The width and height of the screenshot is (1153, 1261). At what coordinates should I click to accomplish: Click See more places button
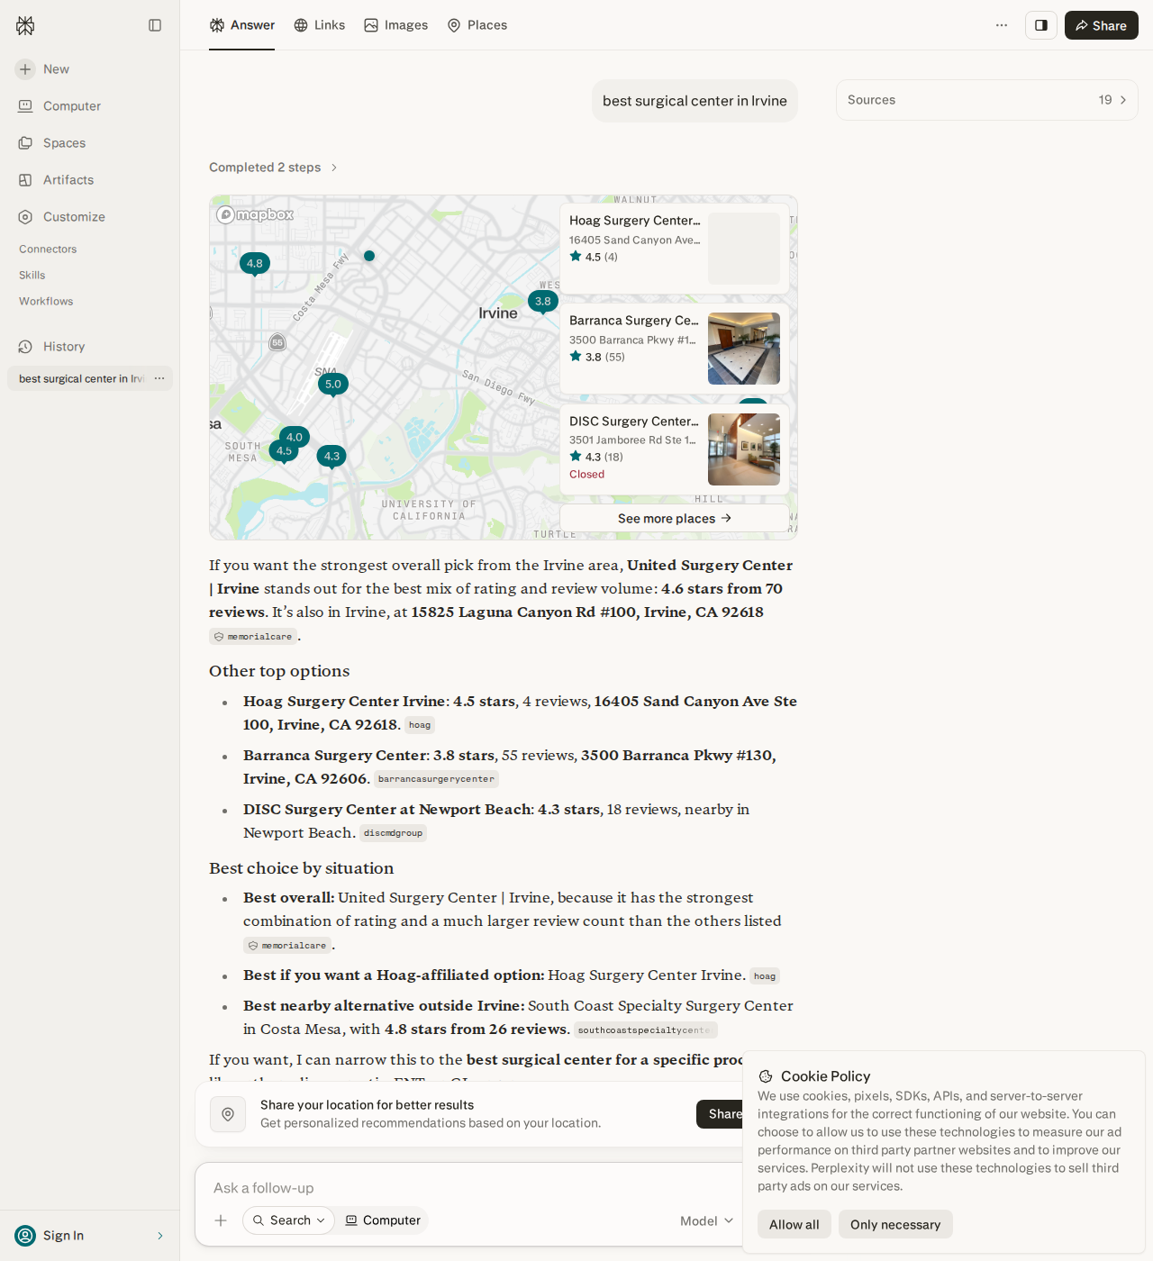pos(675,518)
